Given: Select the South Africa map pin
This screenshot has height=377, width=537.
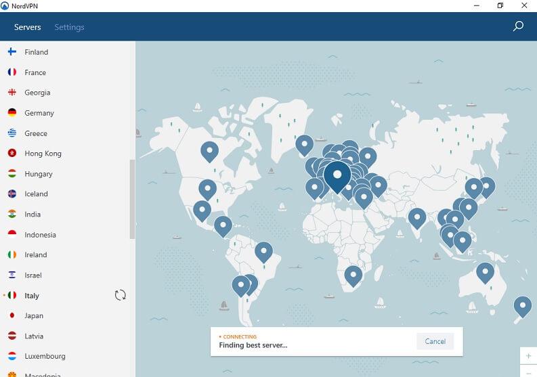Looking at the screenshot, I should click(x=353, y=276).
